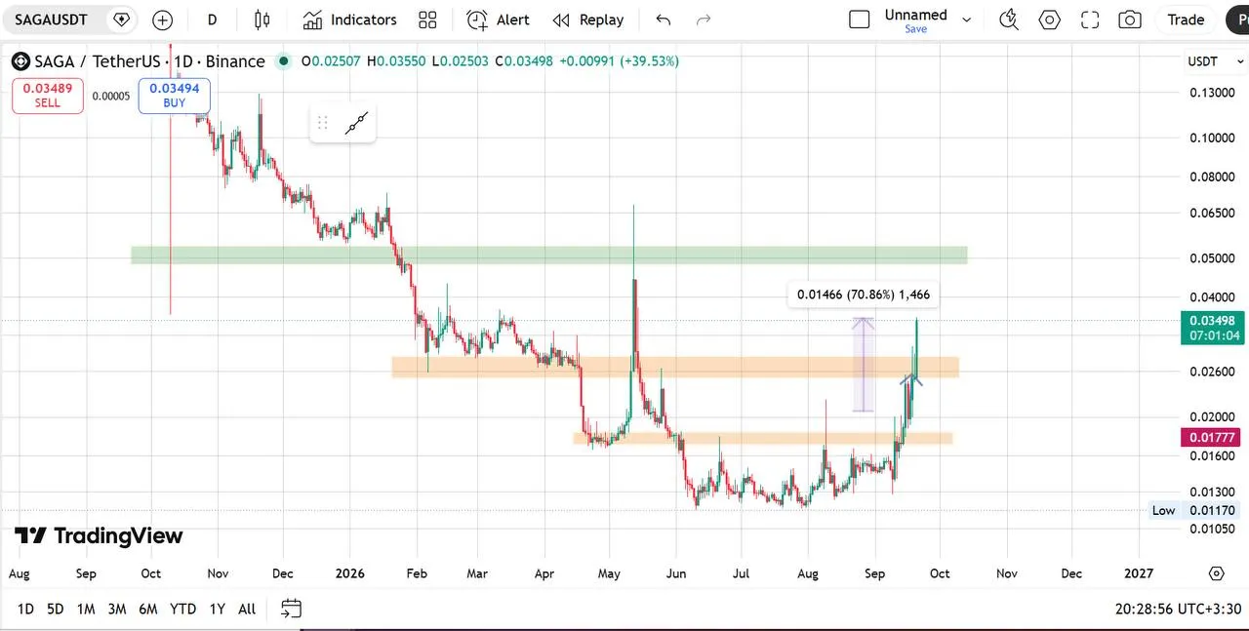This screenshot has height=631, width=1249.
Task: Open the SAGAUSDT symbol search
Action: pyautogui.click(x=51, y=20)
